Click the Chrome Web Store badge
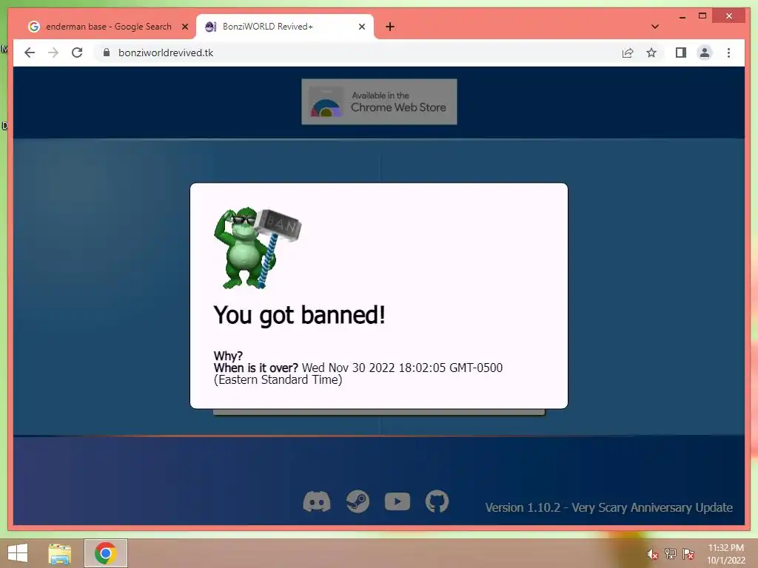 [x=379, y=101]
